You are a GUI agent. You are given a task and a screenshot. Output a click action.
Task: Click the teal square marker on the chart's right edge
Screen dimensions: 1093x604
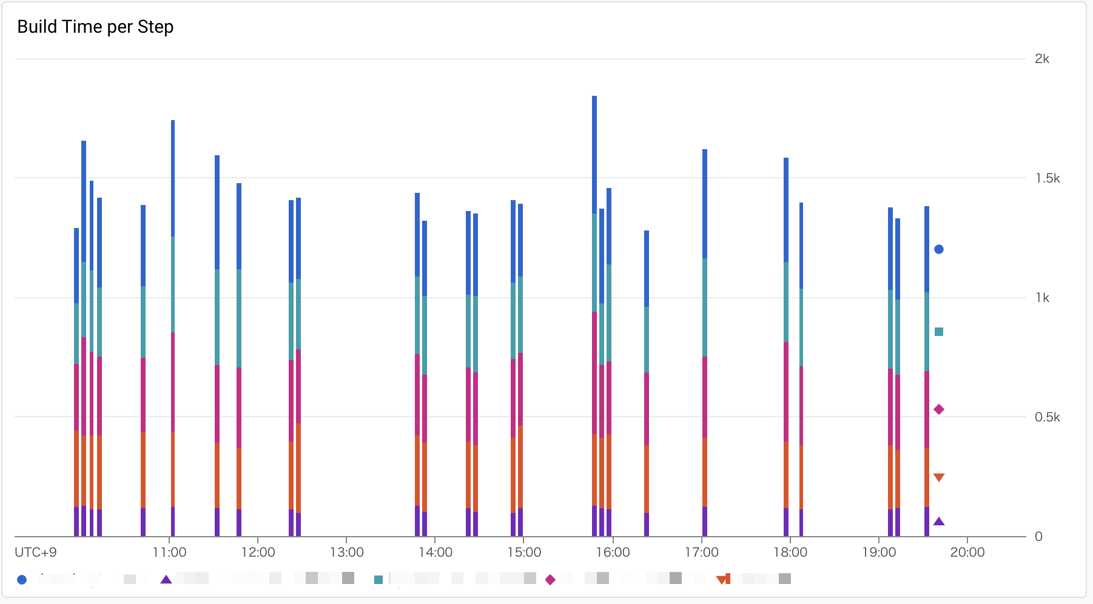pos(940,332)
